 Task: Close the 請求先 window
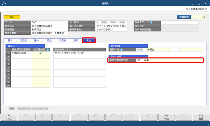click(x=205, y=4)
